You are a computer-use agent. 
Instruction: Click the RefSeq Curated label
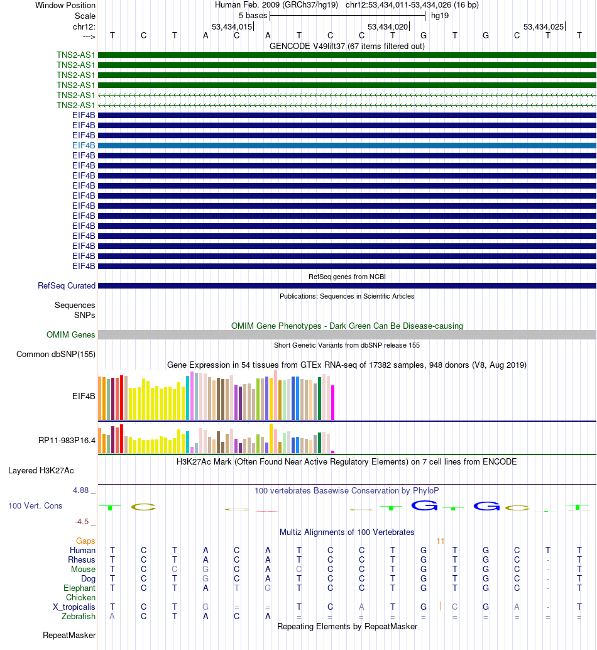(x=67, y=285)
